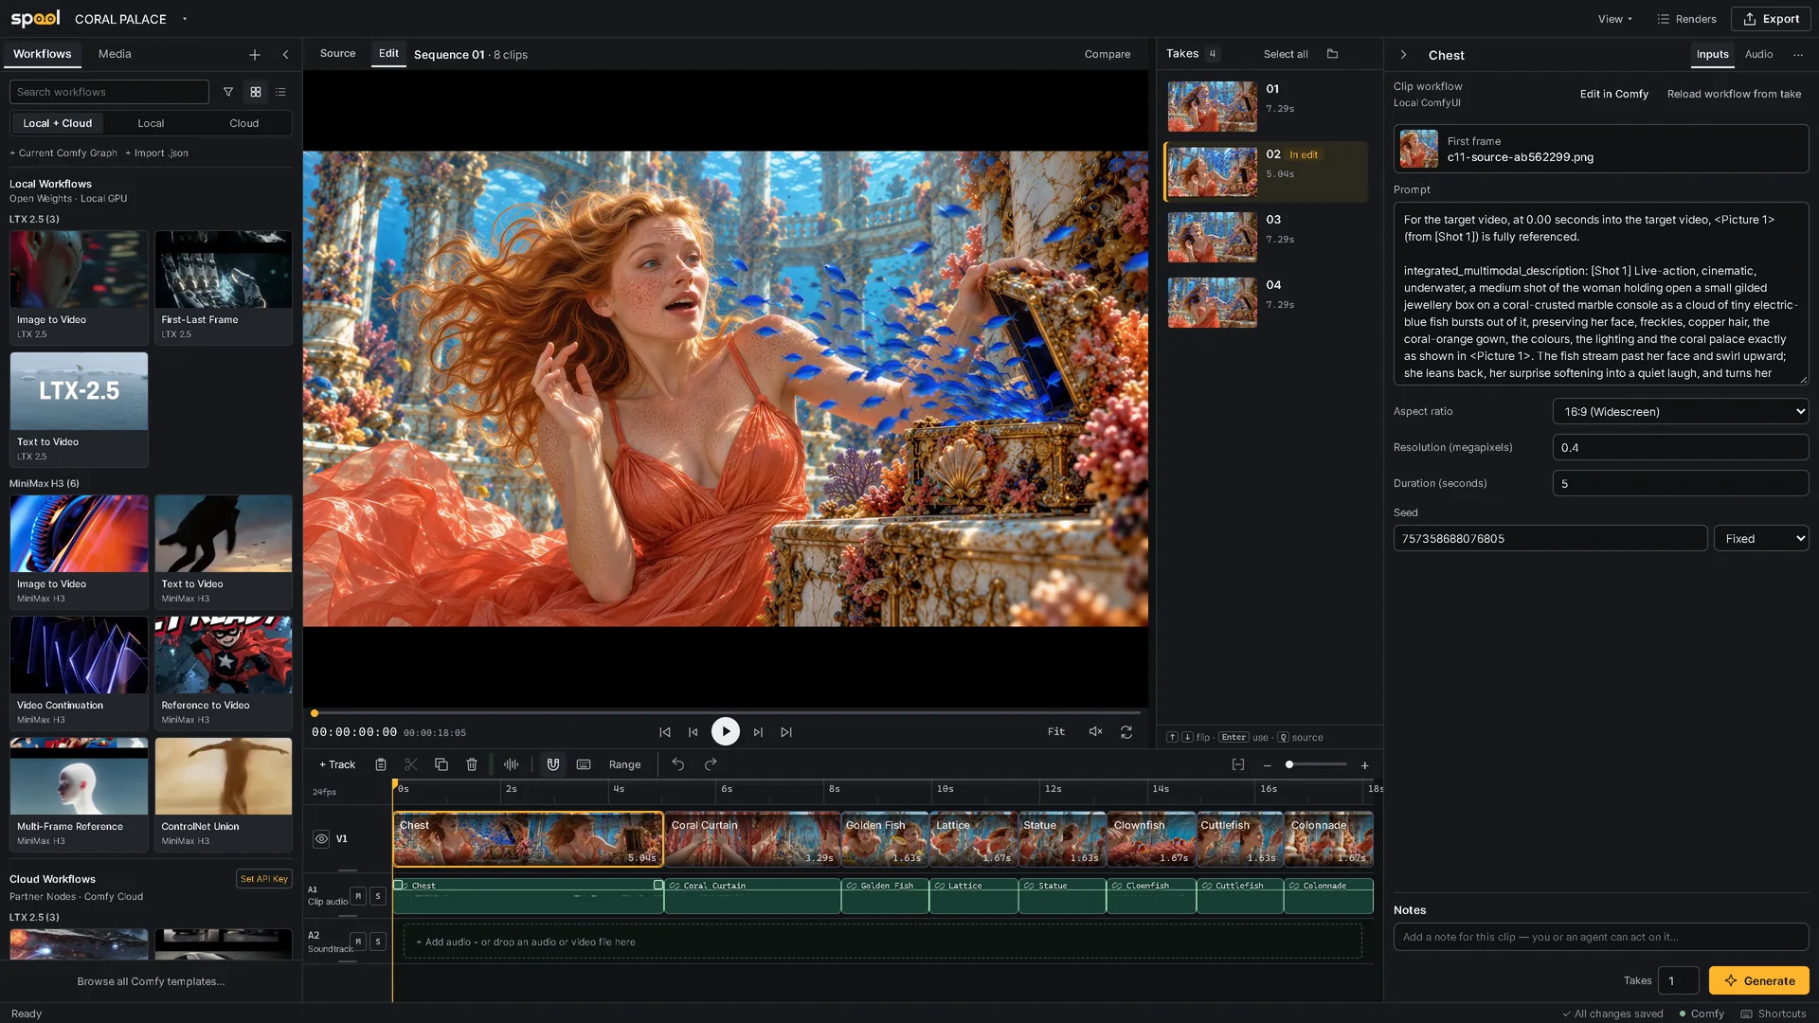The width and height of the screenshot is (1819, 1023).
Task: Click the Export button
Action: coord(1771,19)
